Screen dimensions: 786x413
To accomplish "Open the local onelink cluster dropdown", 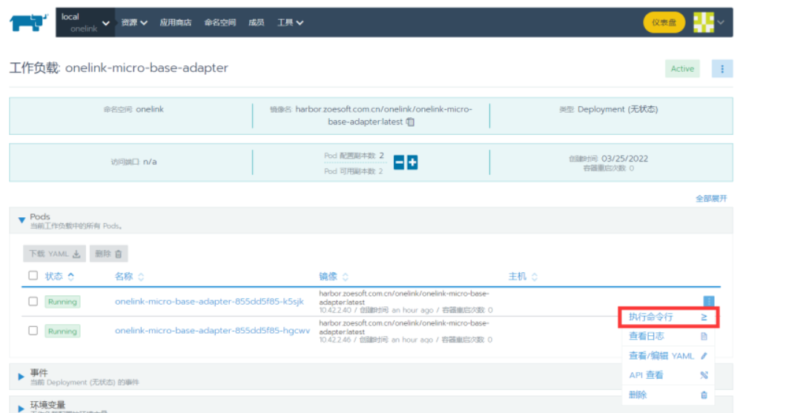I will pyautogui.click(x=85, y=22).
